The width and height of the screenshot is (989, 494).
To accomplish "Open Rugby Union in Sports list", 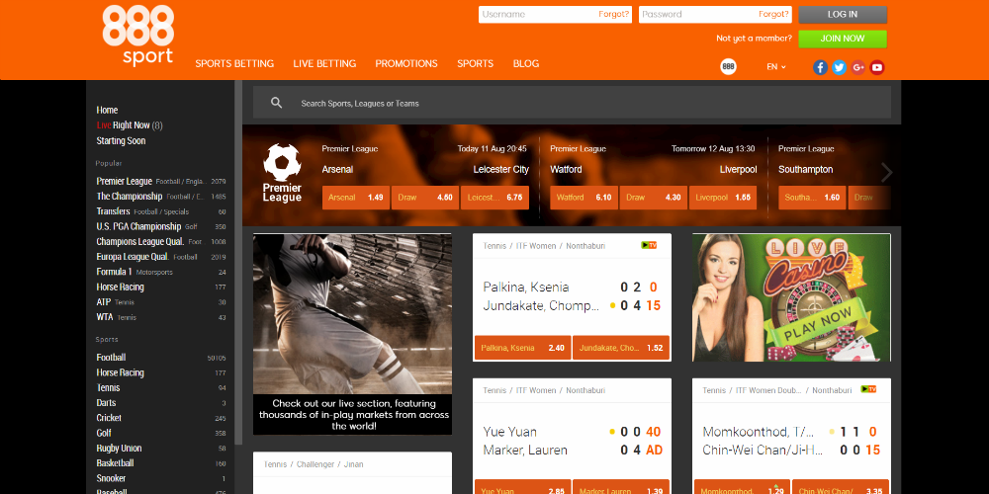I will (x=161, y=448).
